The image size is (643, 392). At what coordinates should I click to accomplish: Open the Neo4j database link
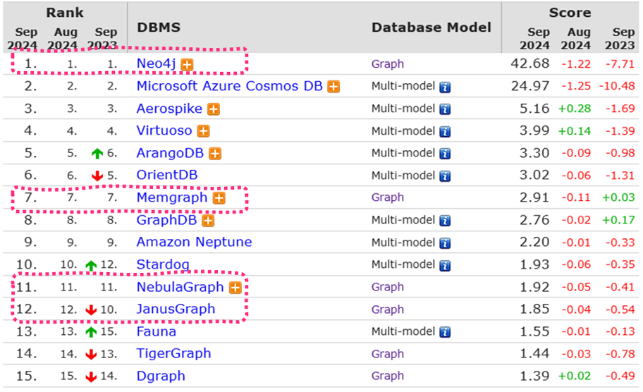tap(156, 63)
